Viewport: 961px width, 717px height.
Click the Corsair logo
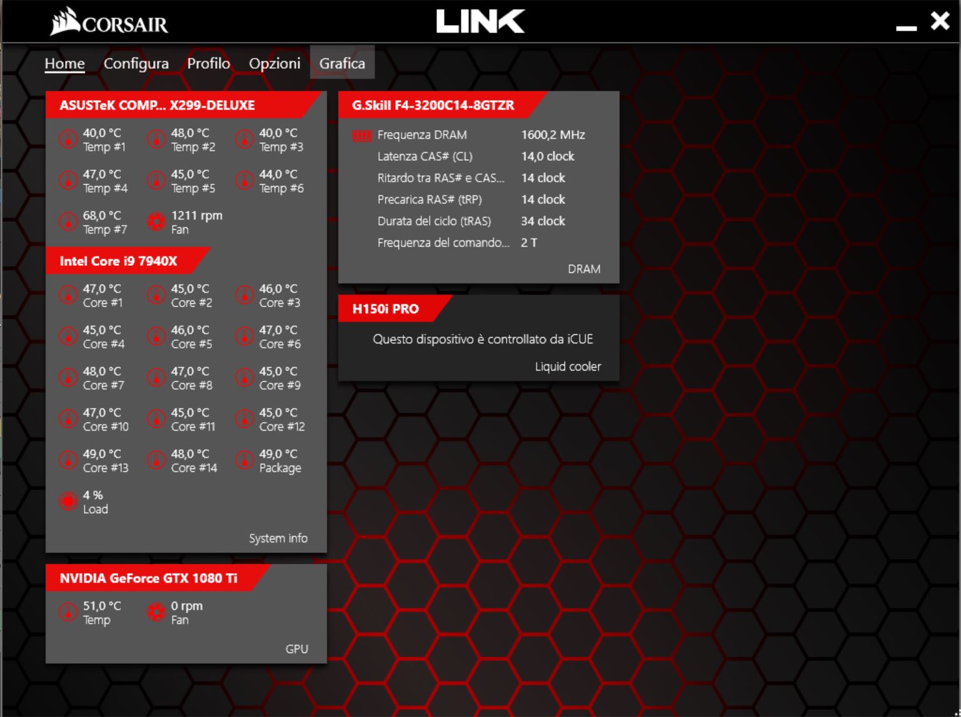point(109,21)
